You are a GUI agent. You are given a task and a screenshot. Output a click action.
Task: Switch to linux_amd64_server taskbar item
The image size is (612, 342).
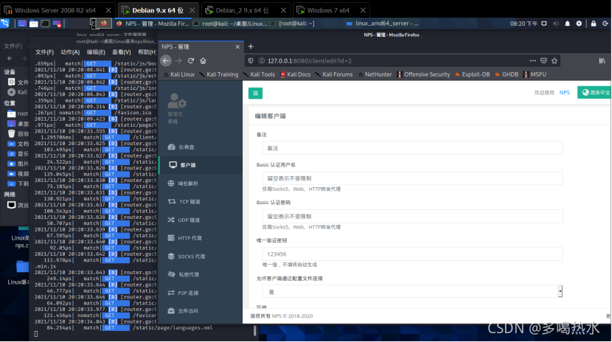[383, 24]
